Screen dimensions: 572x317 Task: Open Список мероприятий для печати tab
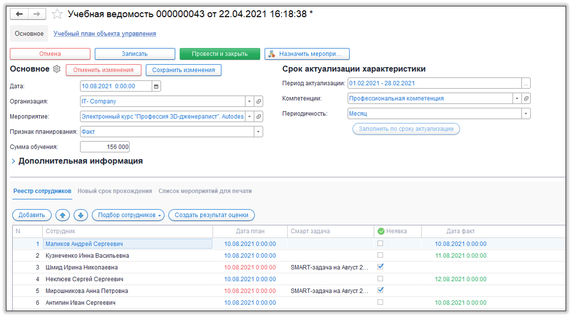[205, 191]
